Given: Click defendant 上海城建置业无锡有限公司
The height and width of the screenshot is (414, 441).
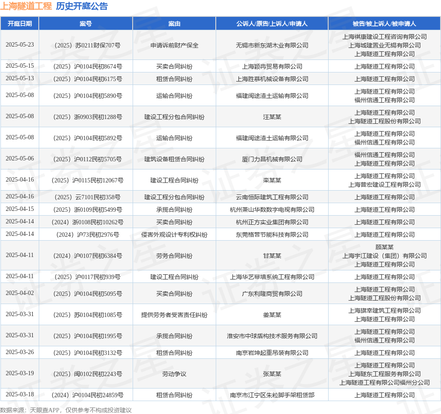Looking at the screenshot, I should click(385, 45).
